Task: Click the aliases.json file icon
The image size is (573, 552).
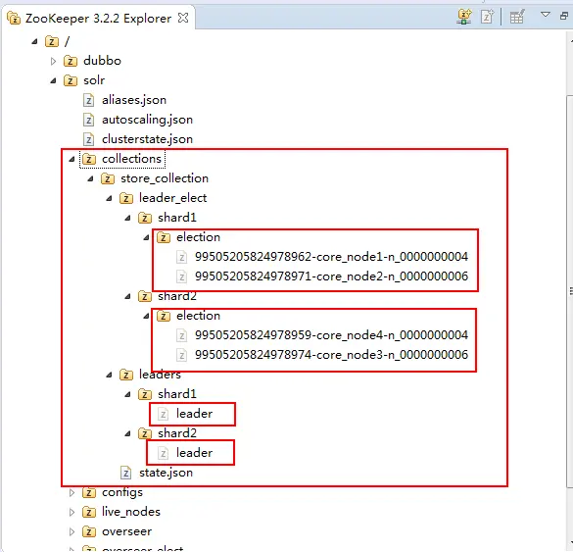Action: point(88,100)
